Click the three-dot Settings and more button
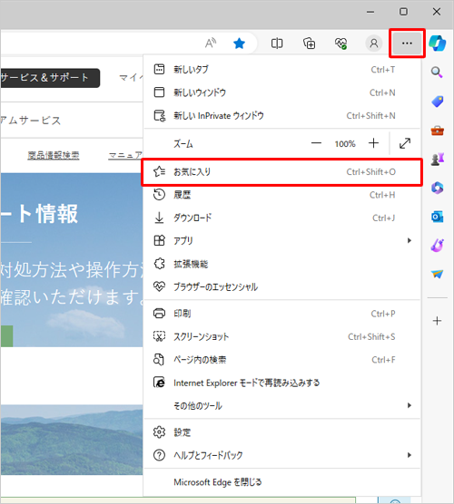The height and width of the screenshot is (504, 454). 407,44
